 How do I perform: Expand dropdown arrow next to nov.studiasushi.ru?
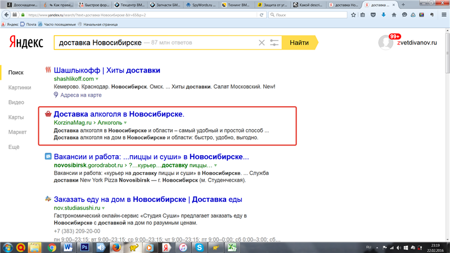pos(106,209)
